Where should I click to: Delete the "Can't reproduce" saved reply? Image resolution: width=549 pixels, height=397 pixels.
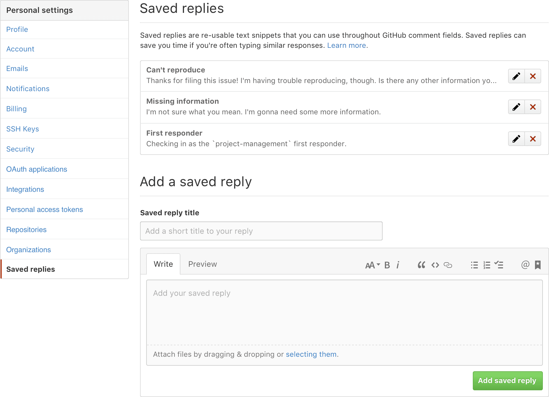pyautogui.click(x=533, y=76)
